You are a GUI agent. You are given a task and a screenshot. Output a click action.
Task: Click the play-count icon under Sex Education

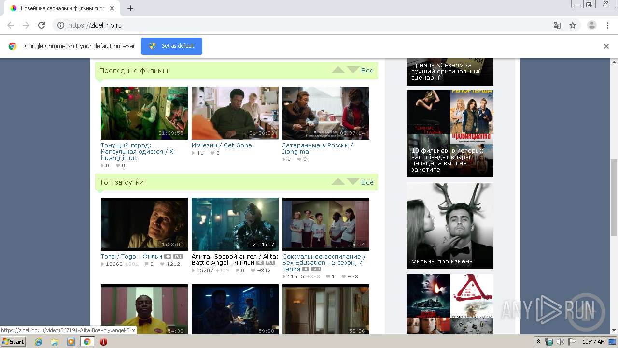[x=284, y=277]
